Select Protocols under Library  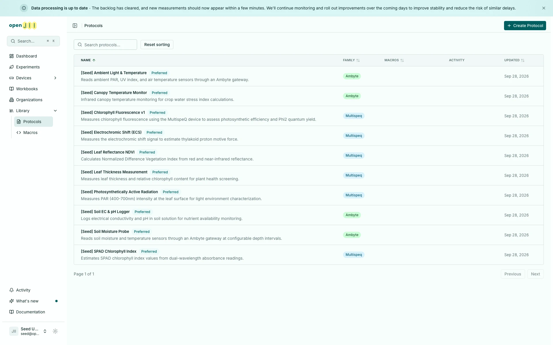click(x=33, y=122)
